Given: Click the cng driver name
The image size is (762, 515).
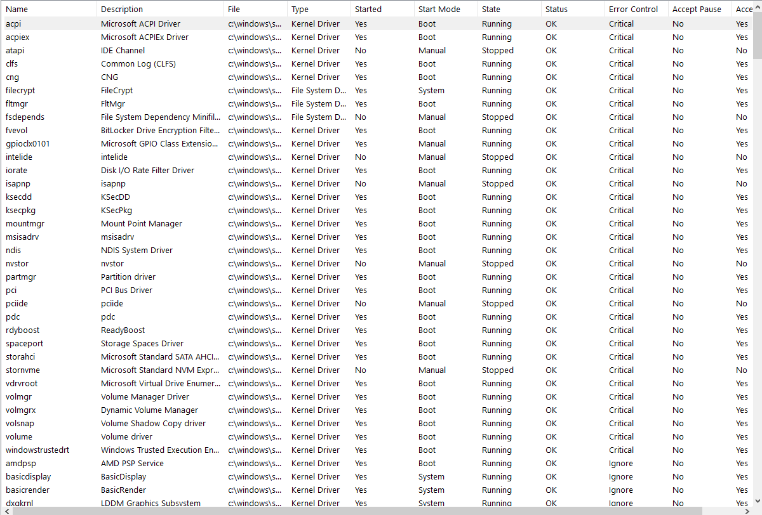Looking at the screenshot, I should click(13, 77).
